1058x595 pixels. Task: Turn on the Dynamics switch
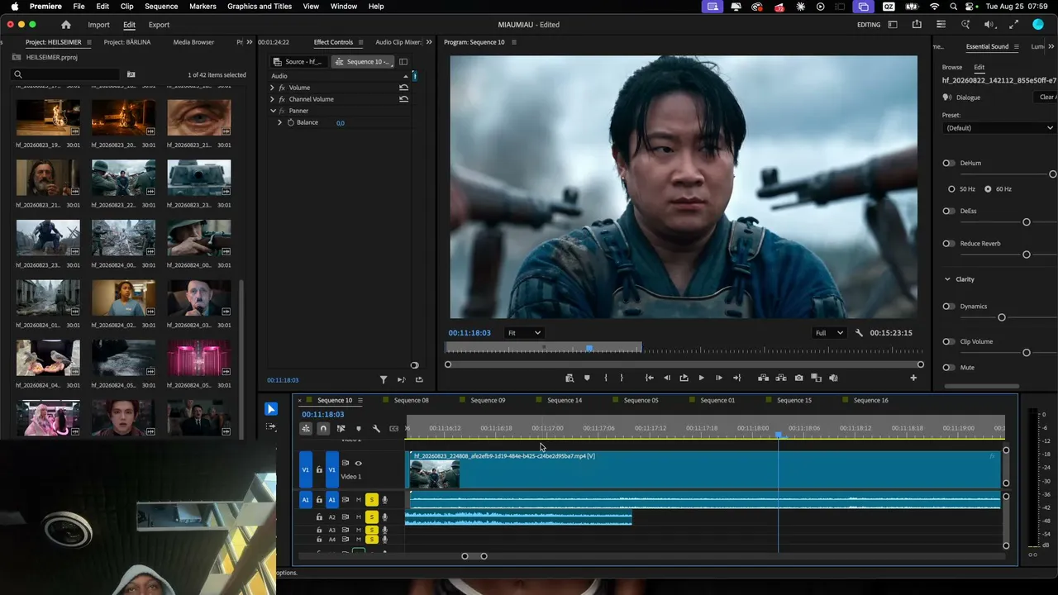click(x=949, y=307)
